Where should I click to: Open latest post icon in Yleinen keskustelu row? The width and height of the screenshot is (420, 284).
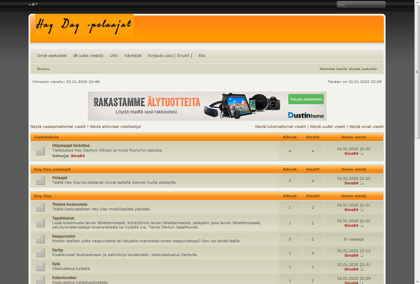click(361, 210)
